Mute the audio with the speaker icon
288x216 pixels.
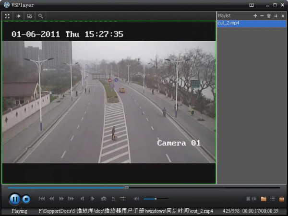click(x=136, y=199)
